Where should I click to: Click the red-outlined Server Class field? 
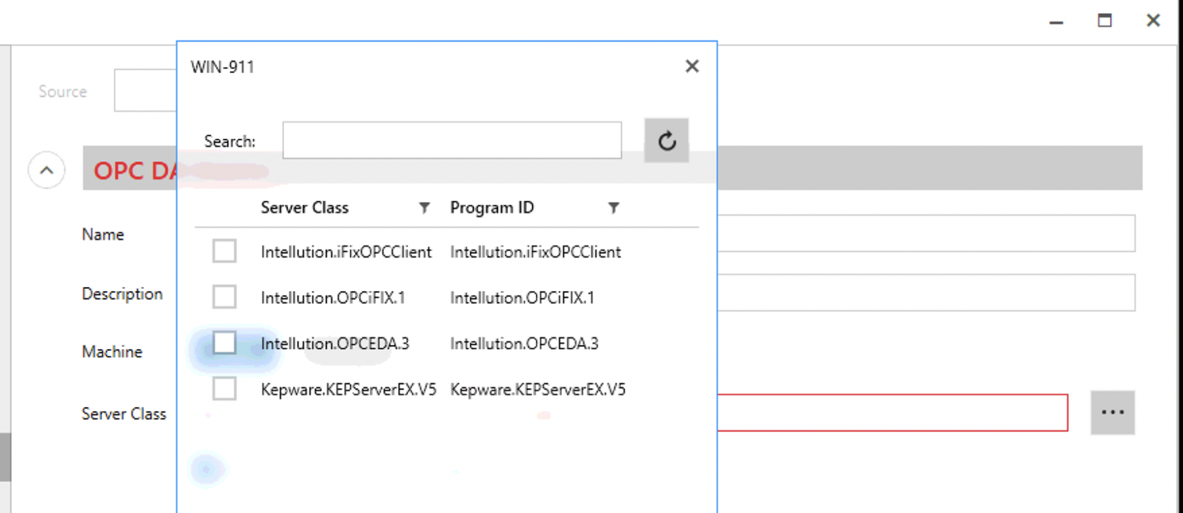[x=893, y=413]
